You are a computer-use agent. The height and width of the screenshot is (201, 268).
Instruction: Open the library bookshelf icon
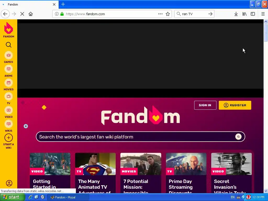tap(244, 14)
